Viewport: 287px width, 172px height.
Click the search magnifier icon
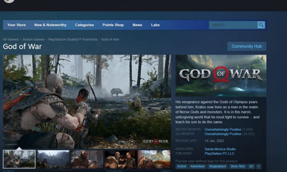click(x=261, y=25)
